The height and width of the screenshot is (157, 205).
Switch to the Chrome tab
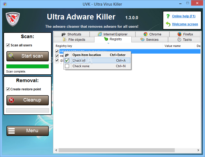(153, 34)
